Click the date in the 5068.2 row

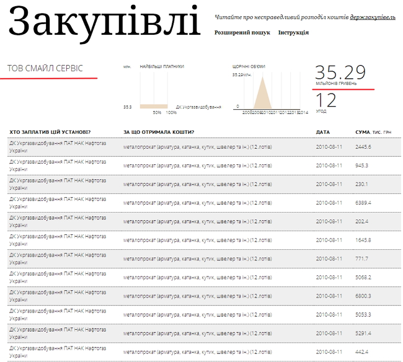click(329, 277)
